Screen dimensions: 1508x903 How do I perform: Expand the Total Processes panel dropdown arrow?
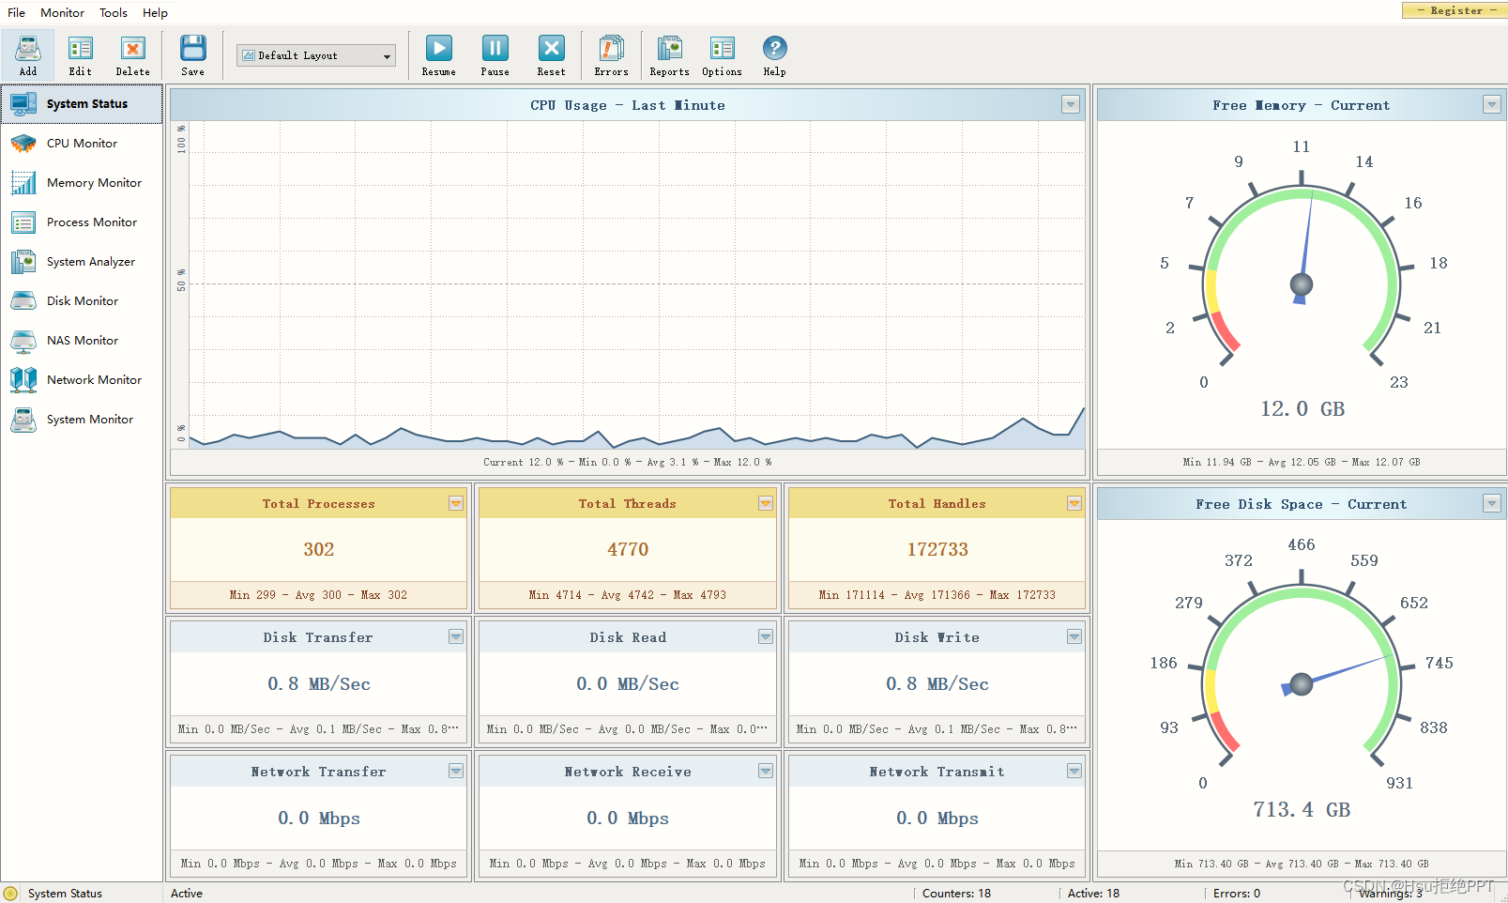(x=456, y=503)
